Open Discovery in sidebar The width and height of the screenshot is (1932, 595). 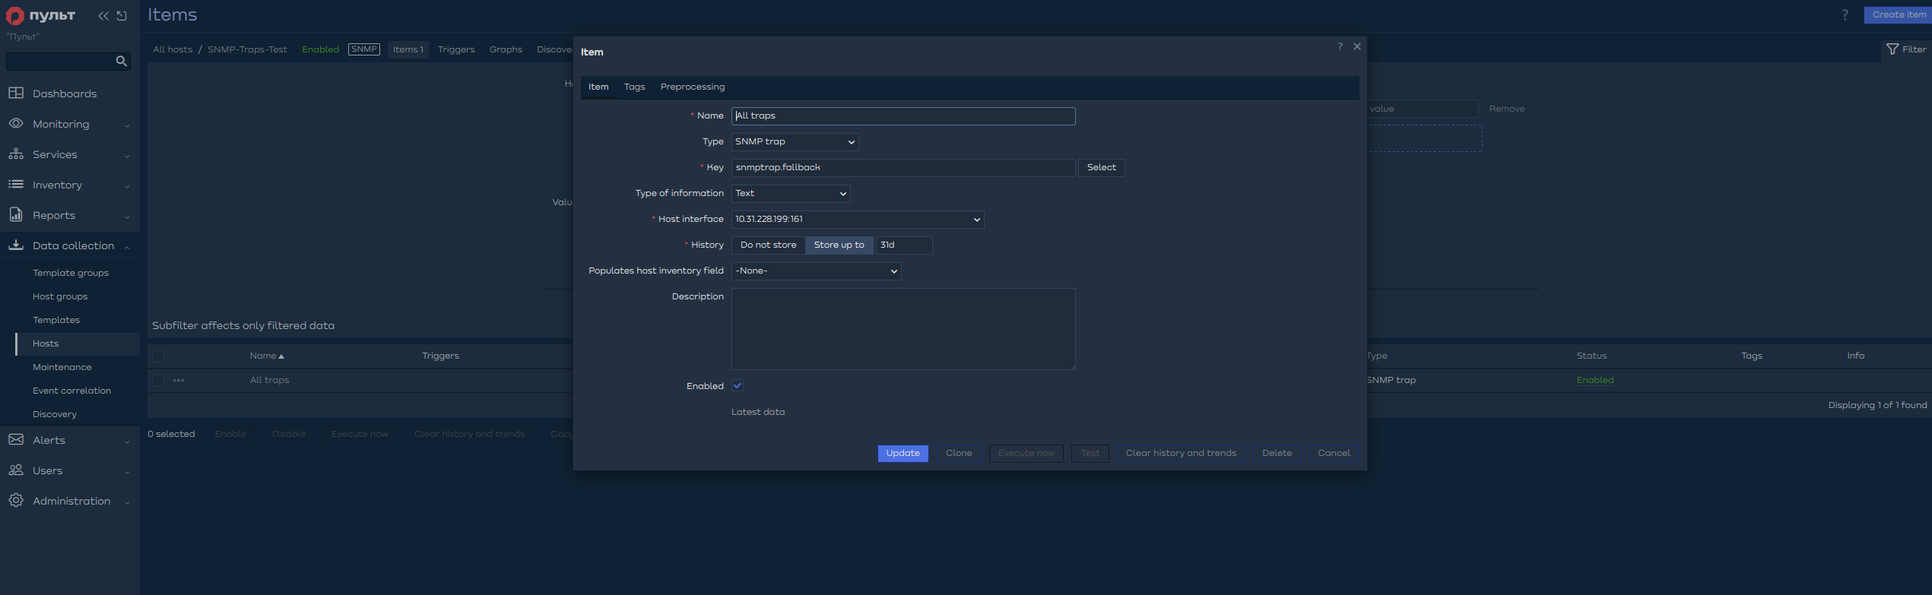55,414
